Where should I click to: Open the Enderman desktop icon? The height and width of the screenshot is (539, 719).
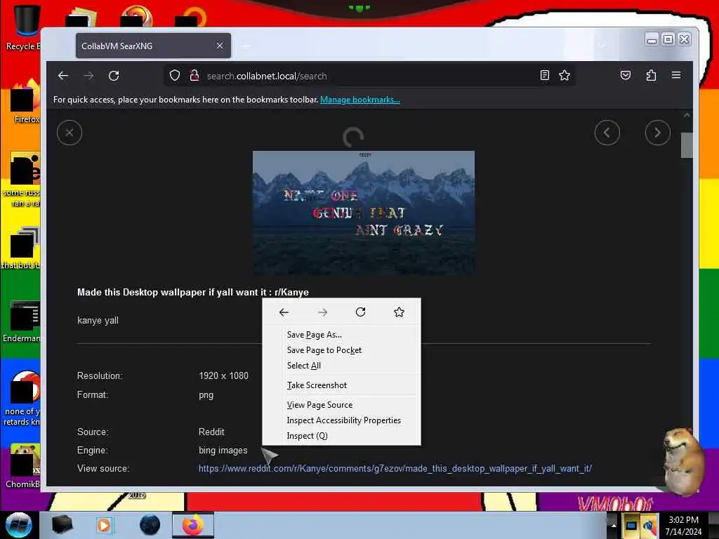(x=22, y=322)
